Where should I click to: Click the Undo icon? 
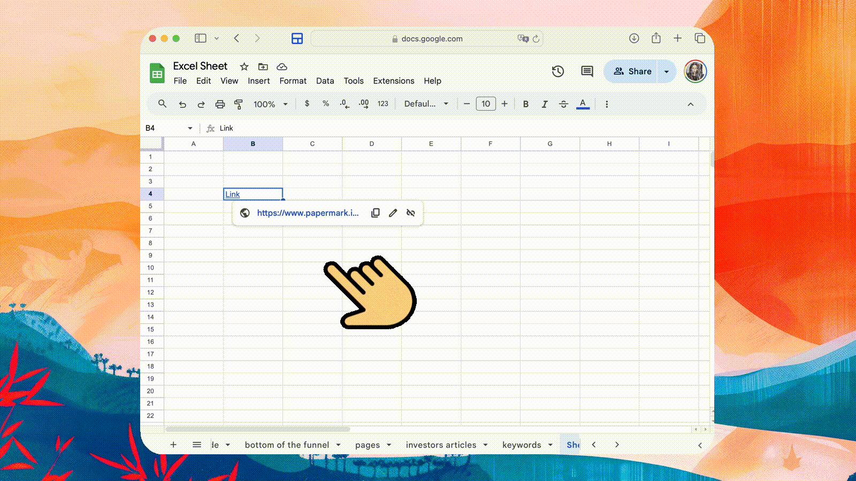(182, 104)
